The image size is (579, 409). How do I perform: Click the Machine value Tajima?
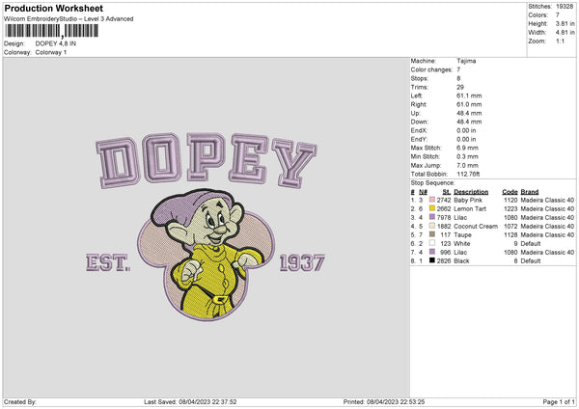coord(466,61)
